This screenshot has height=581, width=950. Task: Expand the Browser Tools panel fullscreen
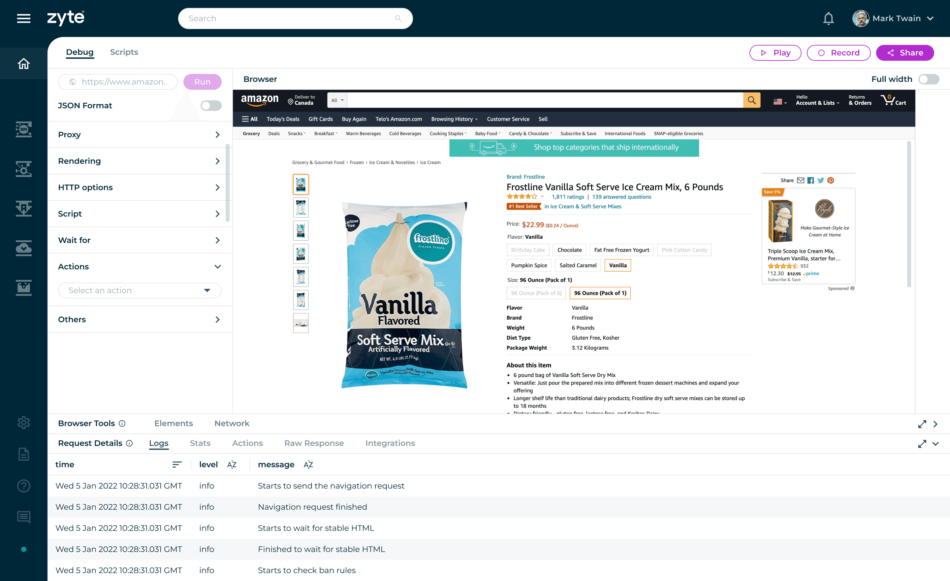(922, 424)
